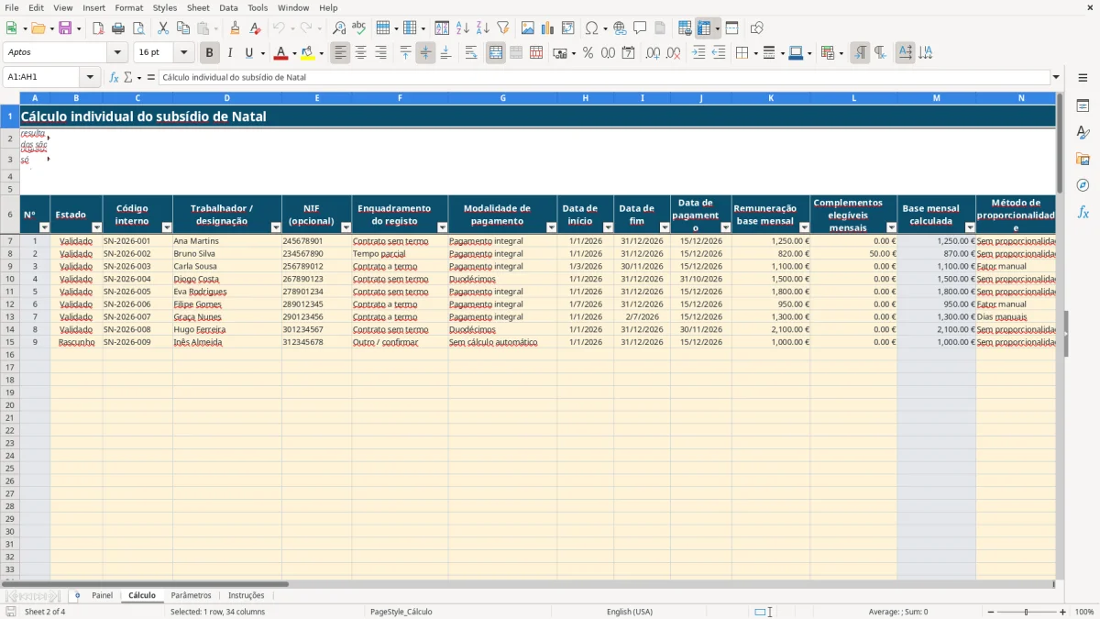Image resolution: width=1100 pixels, height=619 pixels.
Task: Select column K header
Action: (770, 97)
